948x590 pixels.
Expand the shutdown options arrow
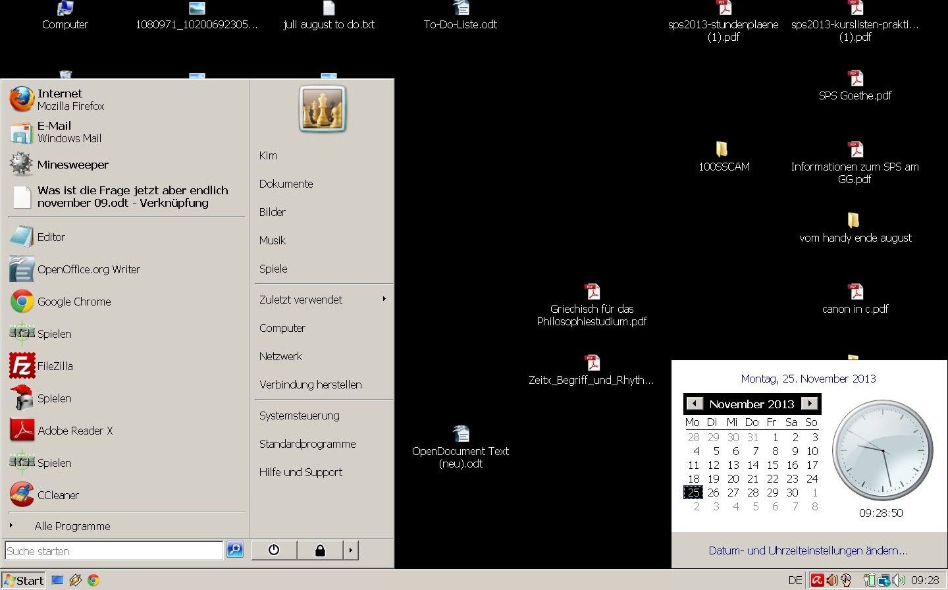pos(351,550)
